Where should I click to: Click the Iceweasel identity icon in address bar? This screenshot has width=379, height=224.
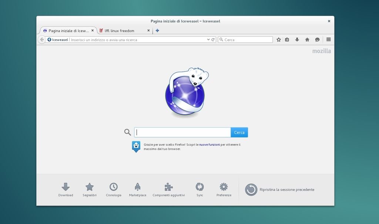pyautogui.click(x=49, y=39)
